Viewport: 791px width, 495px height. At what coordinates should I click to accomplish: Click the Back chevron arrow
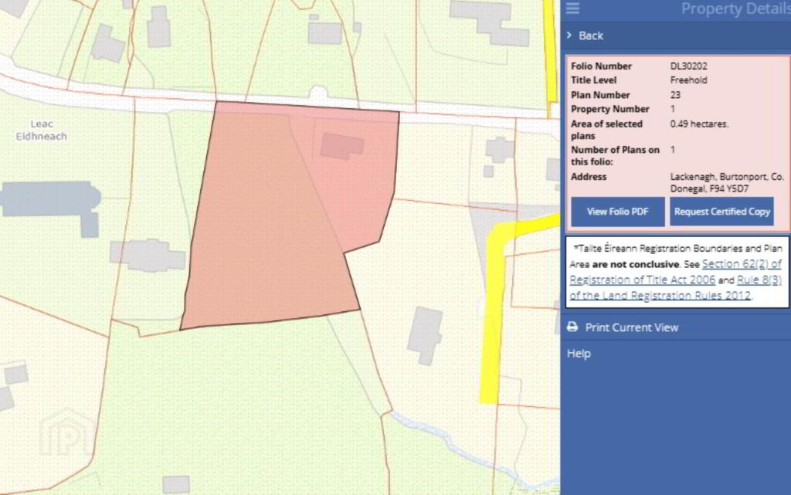click(569, 36)
